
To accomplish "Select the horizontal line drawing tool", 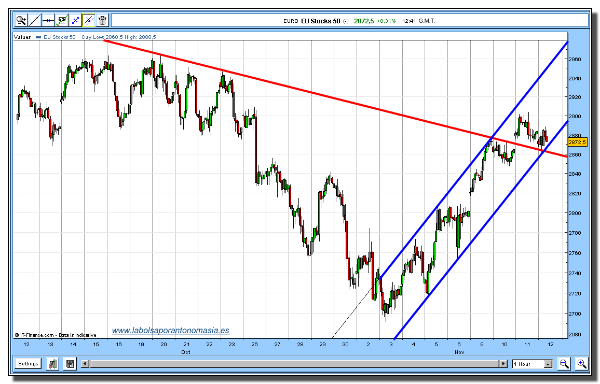I will point(48,20).
